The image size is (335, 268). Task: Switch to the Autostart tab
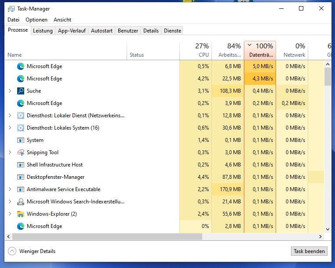[x=102, y=31]
